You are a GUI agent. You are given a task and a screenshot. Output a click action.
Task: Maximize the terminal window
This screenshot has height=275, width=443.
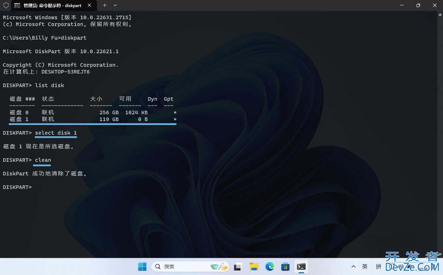(418, 5)
